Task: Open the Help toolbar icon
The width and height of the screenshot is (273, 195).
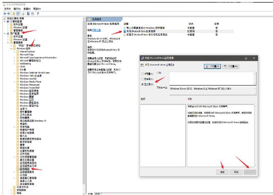Action: [x=28, y=13]
